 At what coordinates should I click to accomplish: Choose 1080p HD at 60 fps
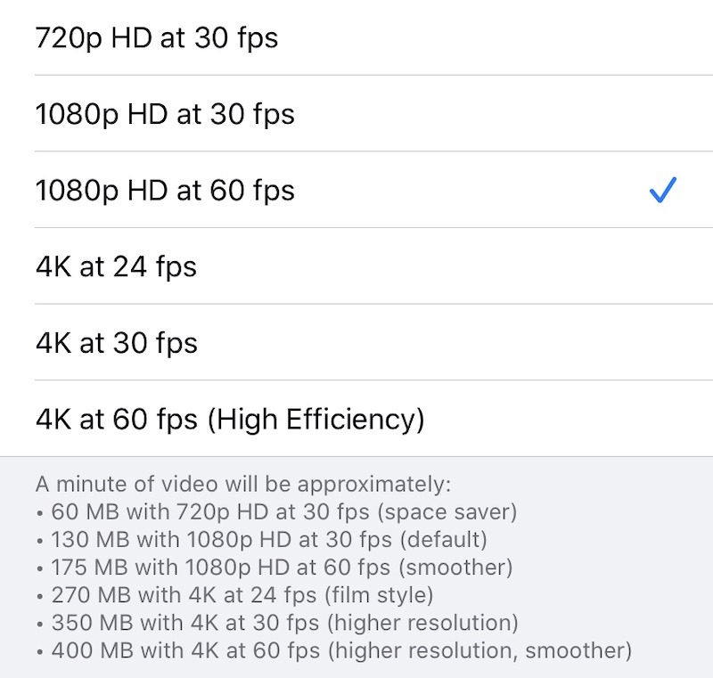pyautogui.click(x=169, y=190)
